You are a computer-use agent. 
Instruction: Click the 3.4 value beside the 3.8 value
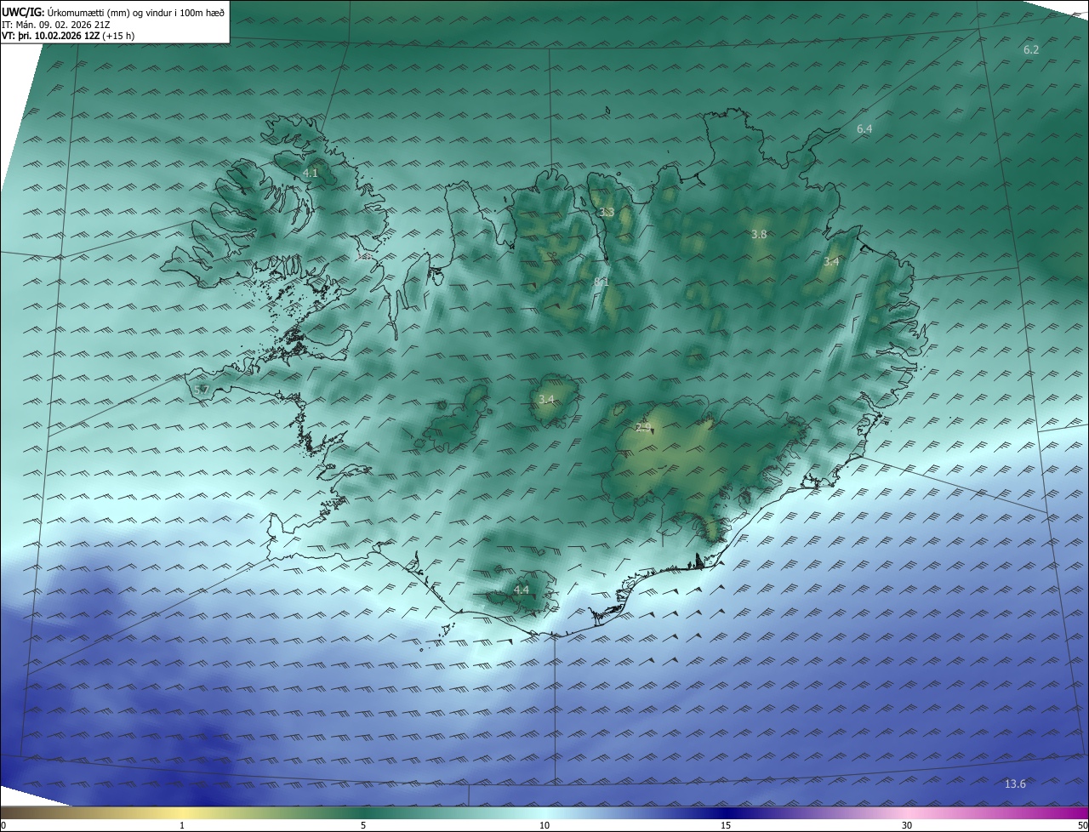[x=831, y=262]
